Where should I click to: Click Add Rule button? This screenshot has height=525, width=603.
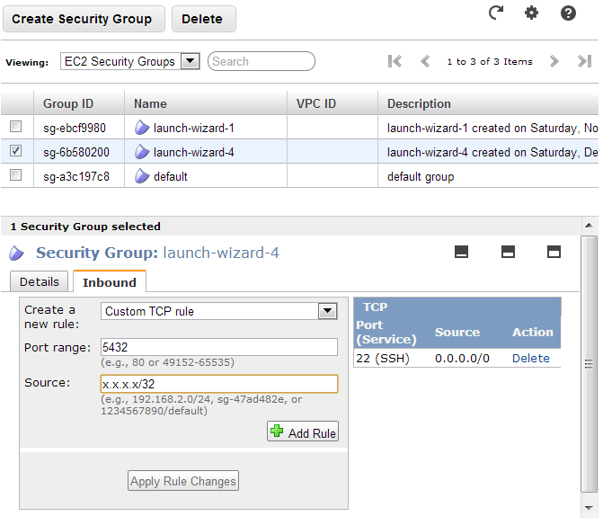pyautogui.click(x=303, y=432)
